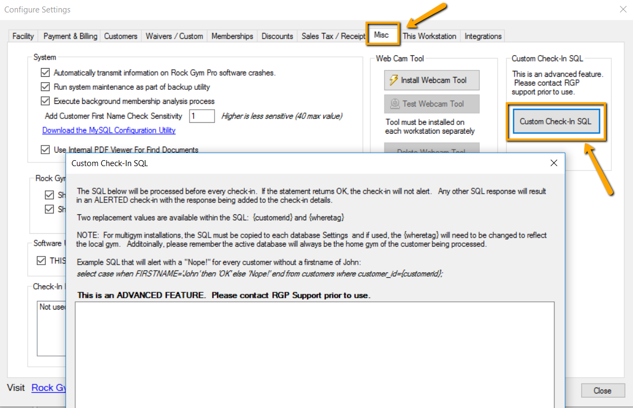Image resolution: width=633 pixels, height=408 pixels.
Task: Open the Payment & Billing tab
Action: click(70, 36)
